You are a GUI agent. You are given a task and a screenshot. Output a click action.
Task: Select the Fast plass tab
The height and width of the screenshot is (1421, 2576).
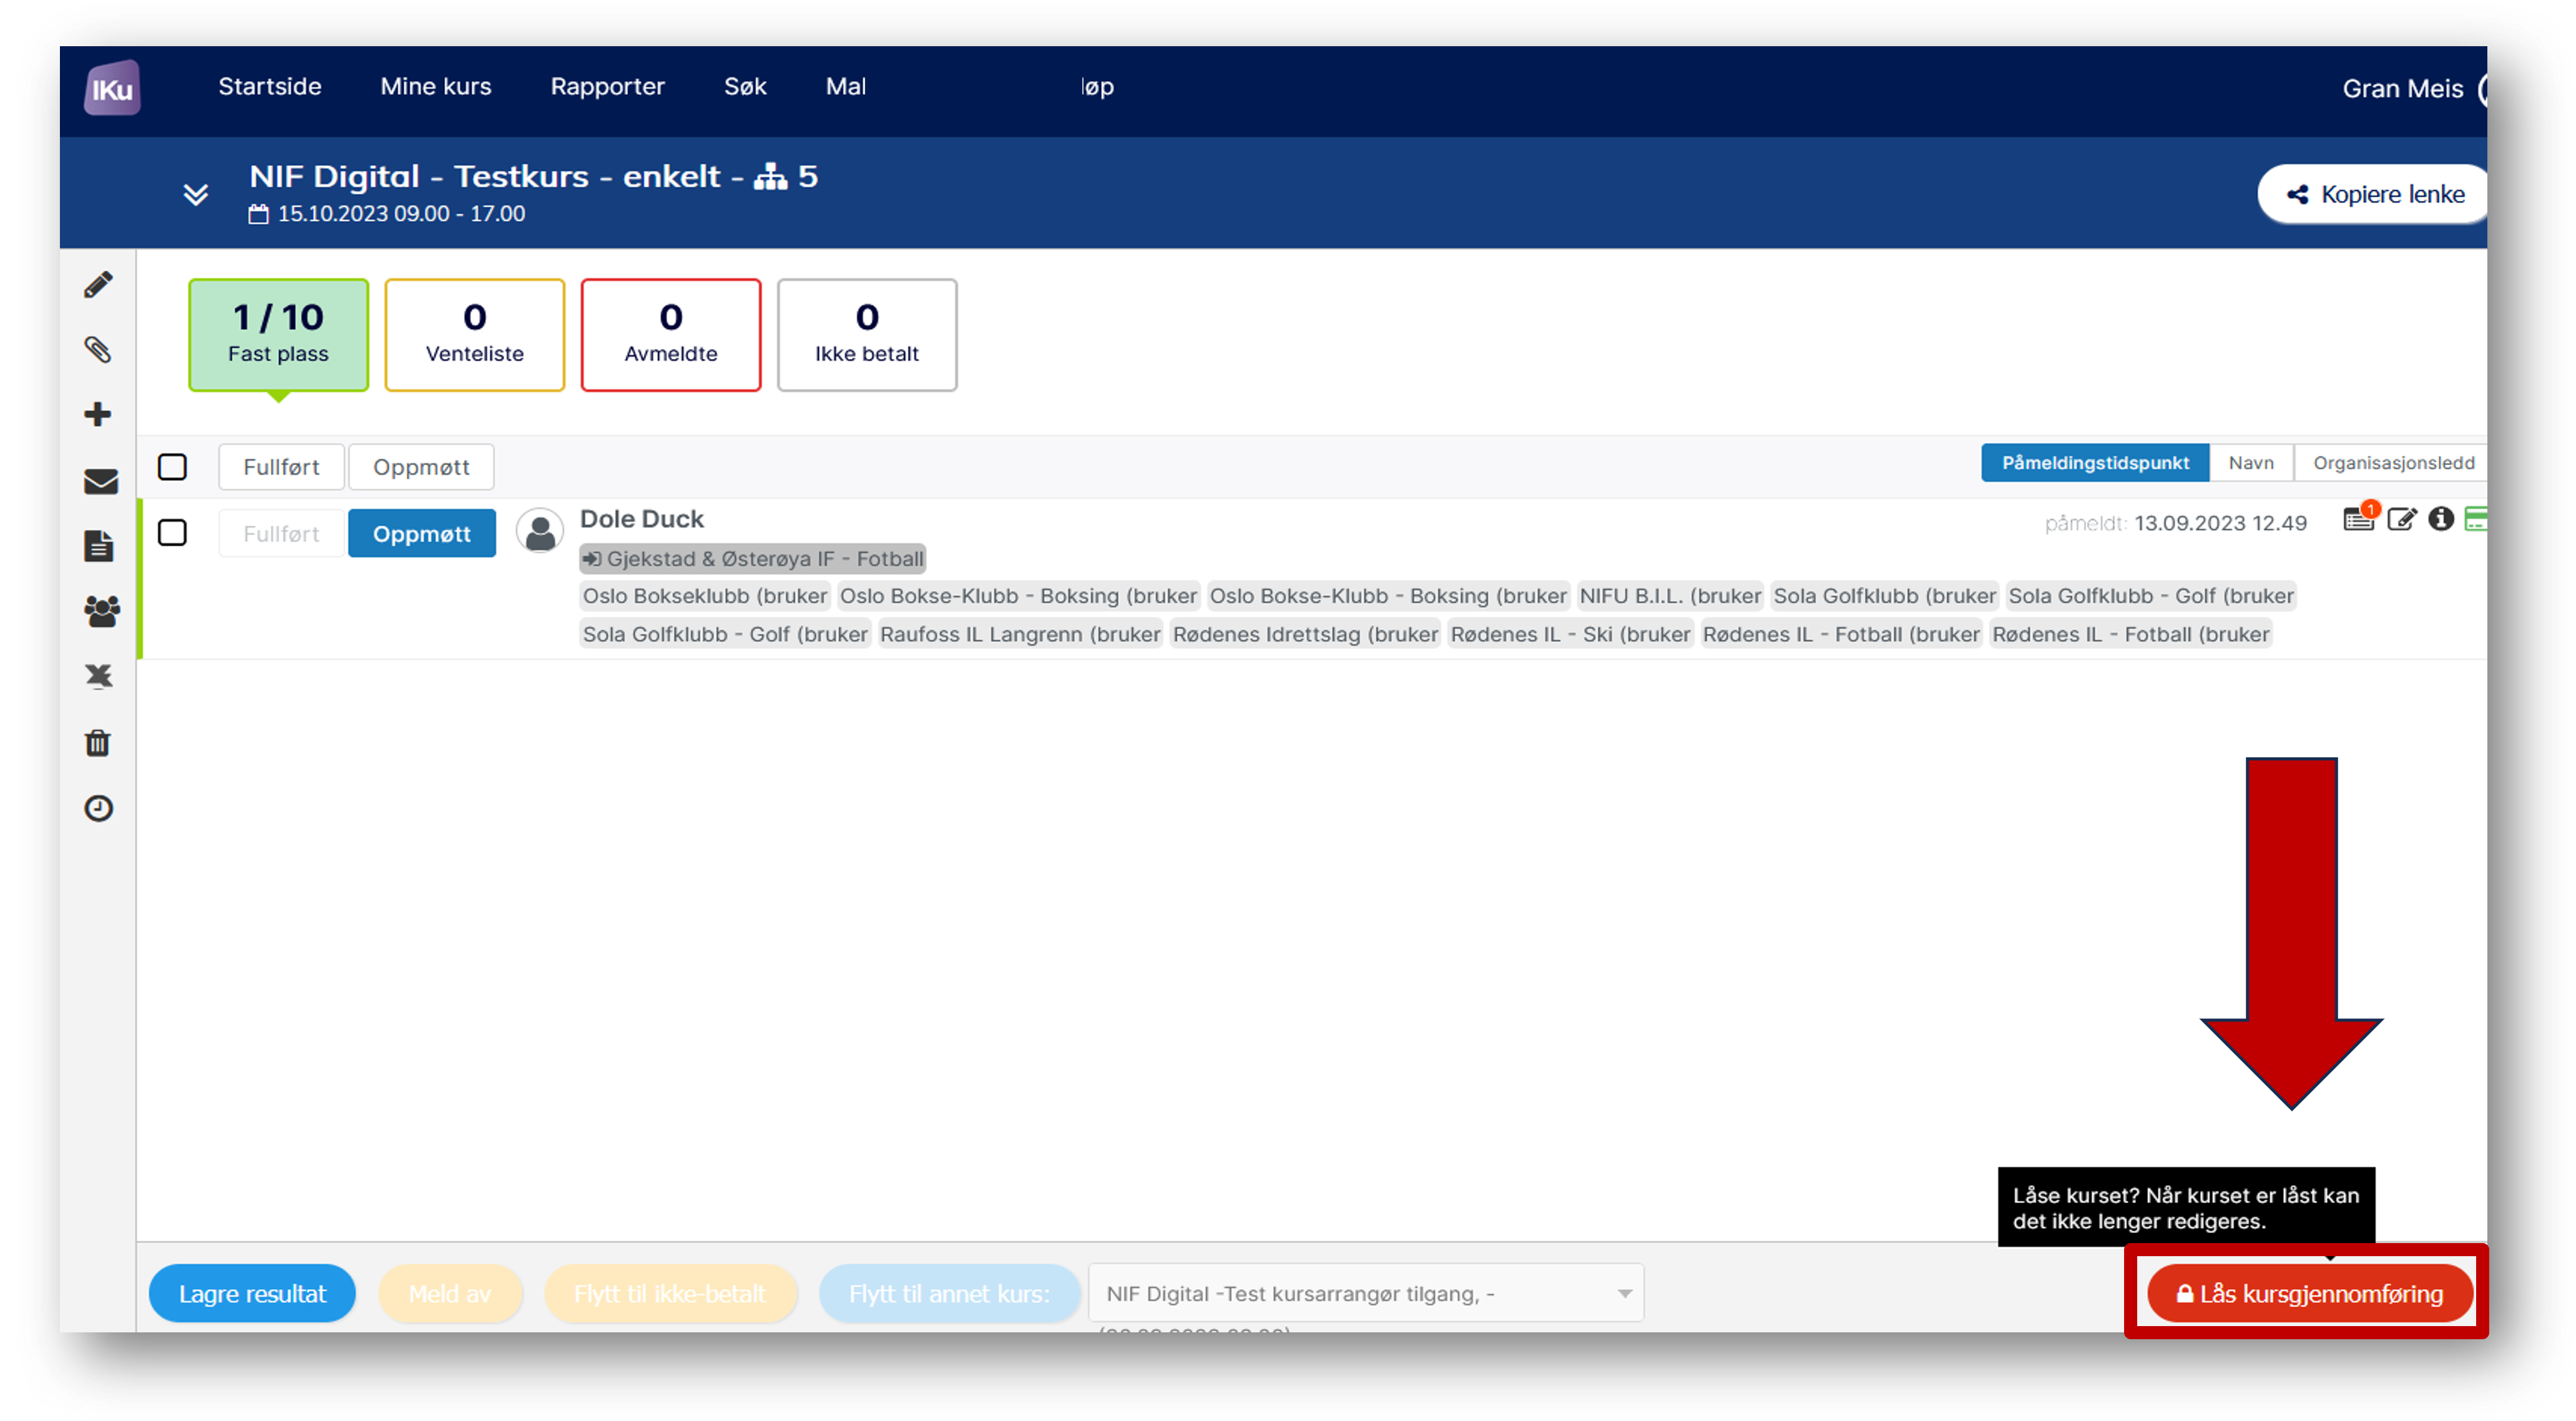pos(278,335)
